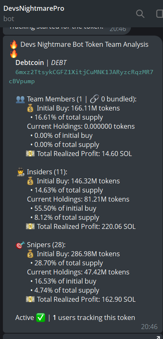Click the Team Members silhouettes emoji

pos(20,99)
